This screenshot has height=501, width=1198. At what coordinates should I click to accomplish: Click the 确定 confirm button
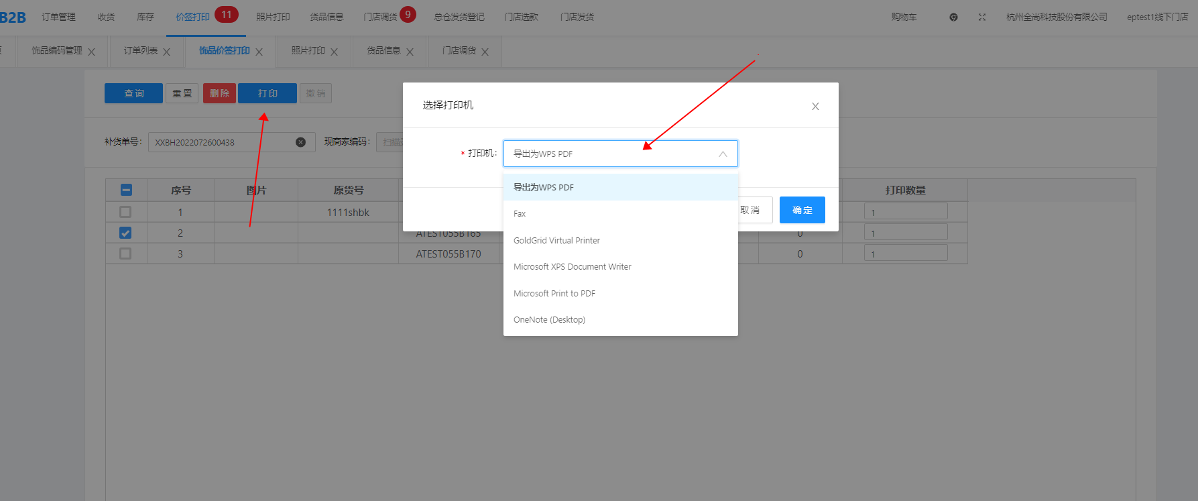(802, 210)
